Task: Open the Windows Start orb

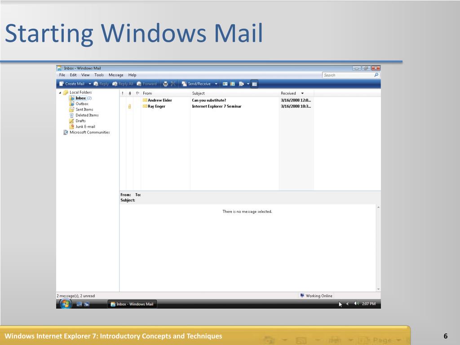Action: (x=66, y=304)
